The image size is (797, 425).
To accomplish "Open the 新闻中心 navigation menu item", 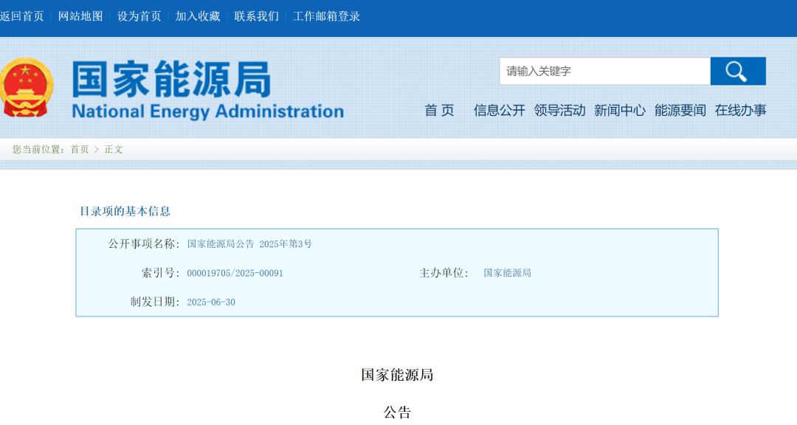I will 620,110.
